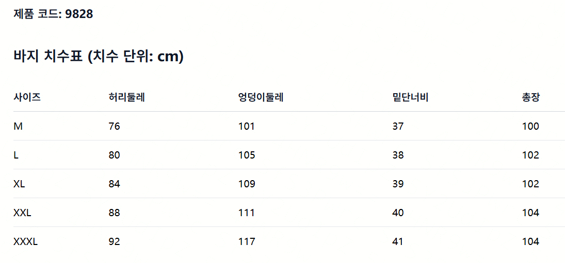Click the 바지 치수표 heading
The image size is (565, 263).
pos(99,57)
